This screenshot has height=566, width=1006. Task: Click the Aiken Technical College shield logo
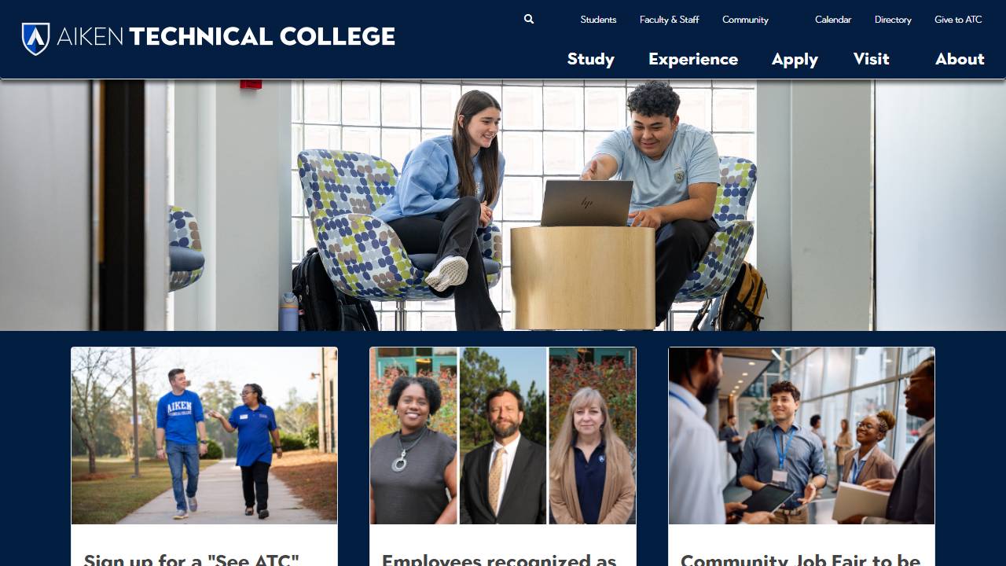coord(35,39)
